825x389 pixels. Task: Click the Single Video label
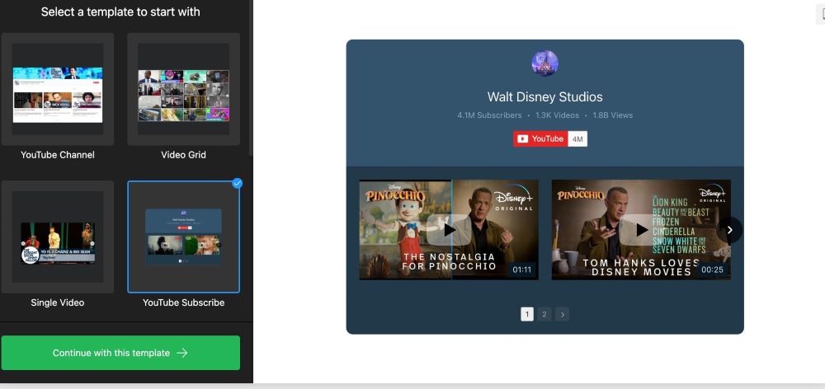click(58, 302)
